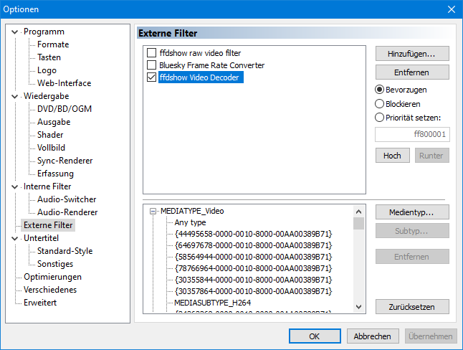Choose the Blockieren radio option
The width and height of the screenshot is (463, 350).
[380, 104]
